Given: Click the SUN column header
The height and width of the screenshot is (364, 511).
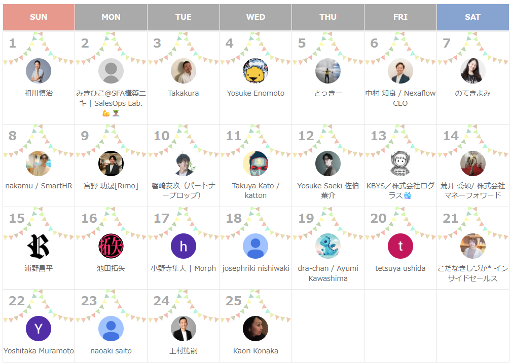Looking at the screenshot, I should point(39,17).
